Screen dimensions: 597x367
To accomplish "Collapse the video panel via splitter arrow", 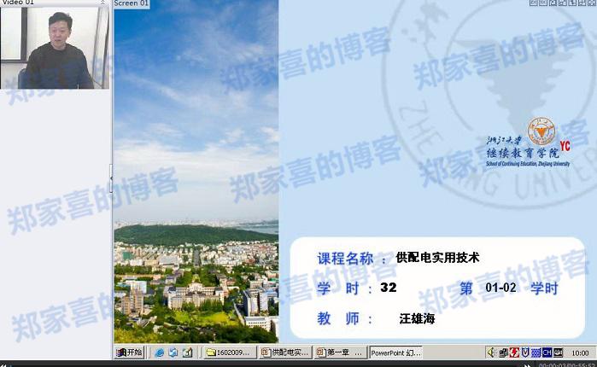I will click(x=111, y=178).
